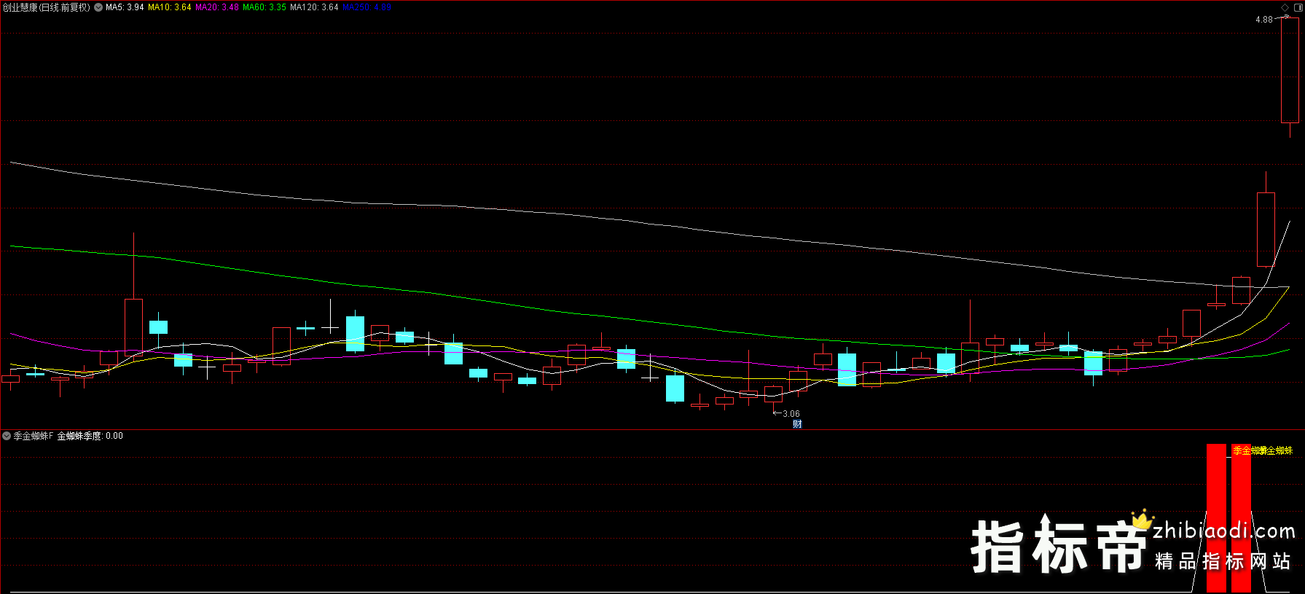
Task: Select the yellow MA10: 3.64 label
Action: tap(170, 7)
